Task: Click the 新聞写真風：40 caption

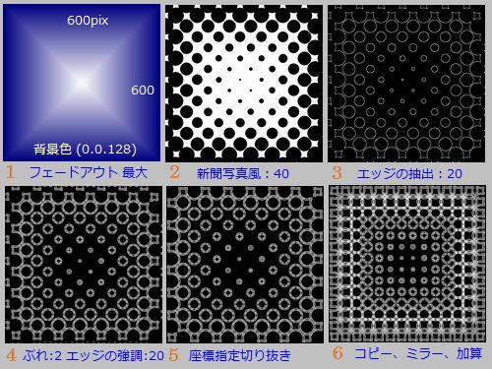Action: click(x=243, y=173)
